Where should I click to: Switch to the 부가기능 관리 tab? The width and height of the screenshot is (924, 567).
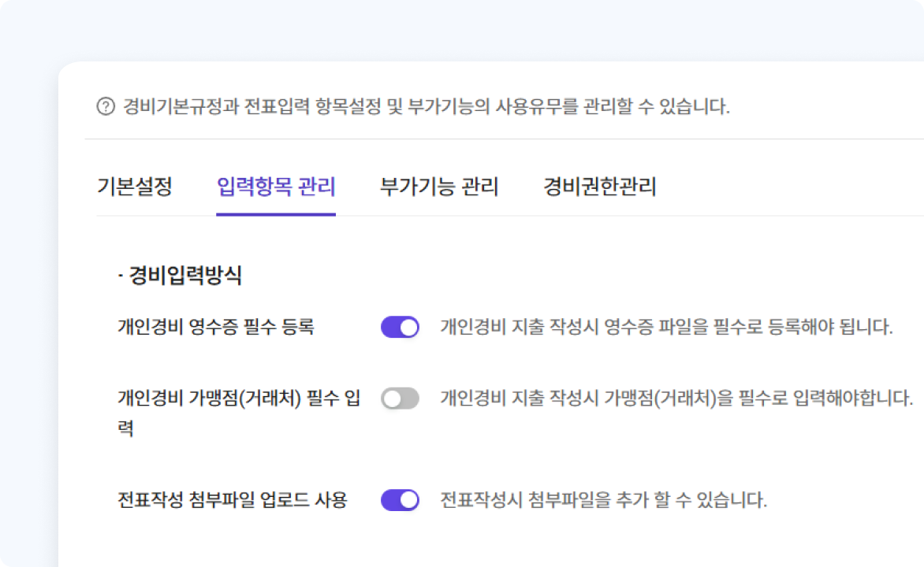[439, 187]
